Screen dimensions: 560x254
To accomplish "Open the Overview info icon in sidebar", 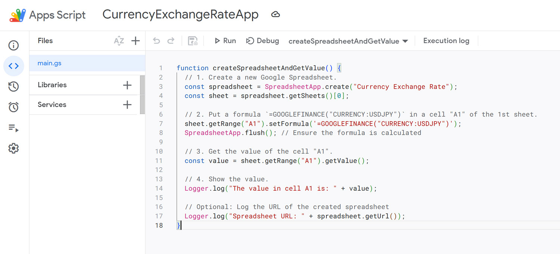I will point(14,46).
